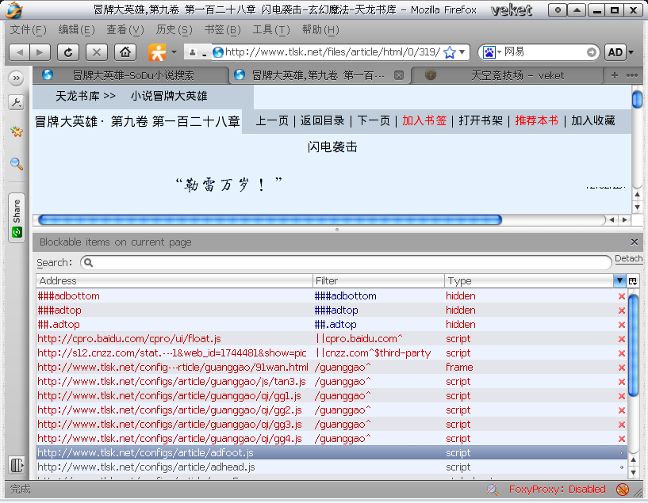This screenshot has height=503, width=648.
Task: Bookmark this page with the star icon
Action: [449, 52]
